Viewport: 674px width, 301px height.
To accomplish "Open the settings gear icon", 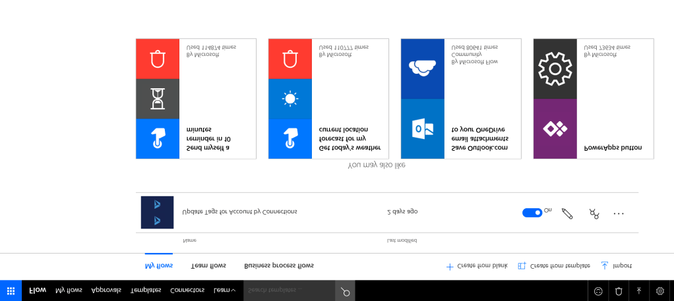I will (659, 290).
